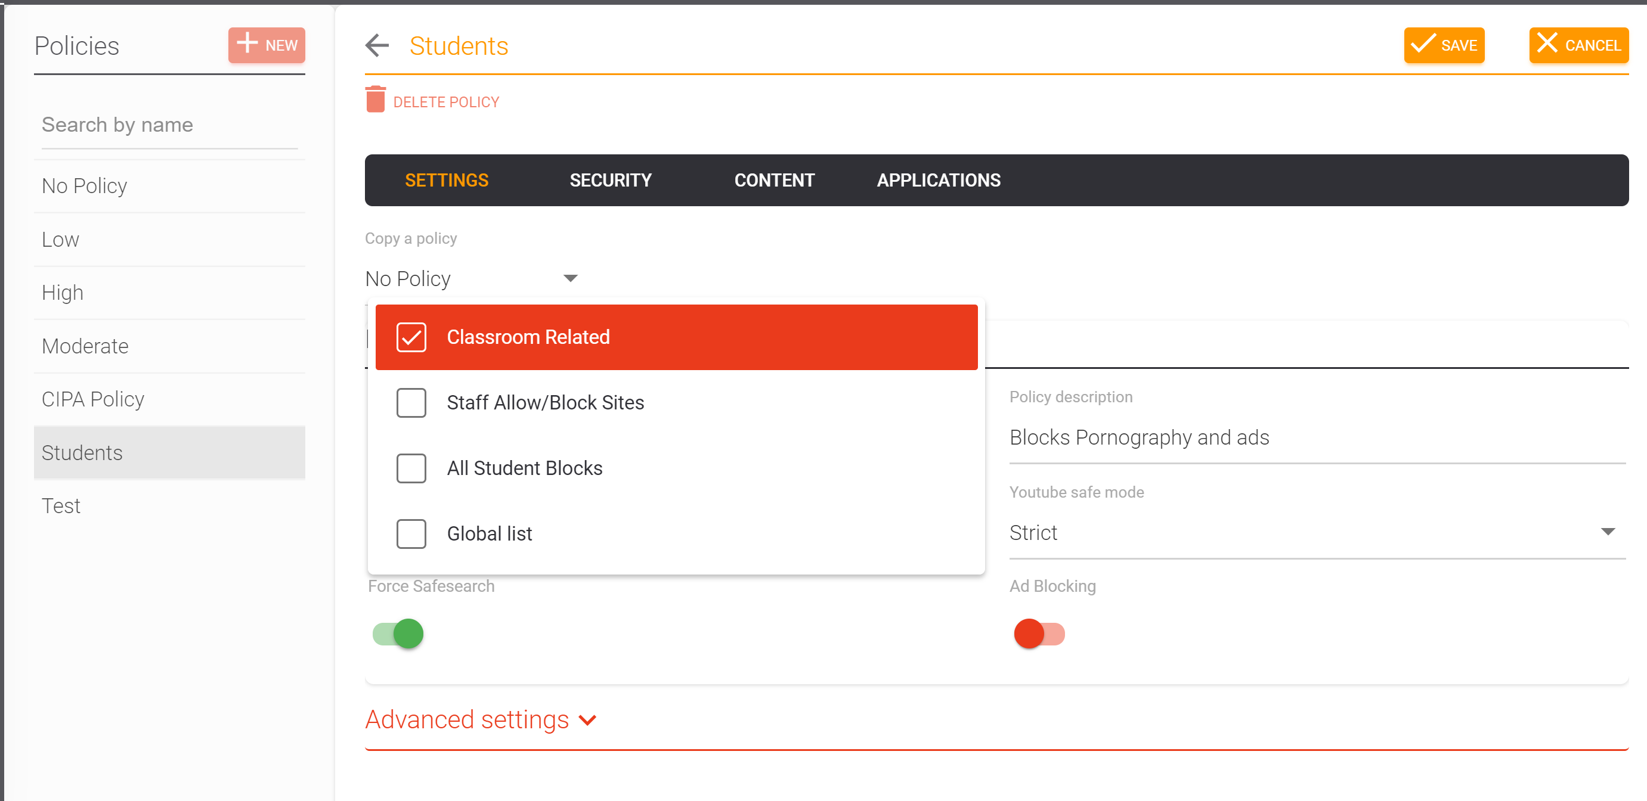
Task: Select the CIPA Policy in the list
Action: [92, 399]
